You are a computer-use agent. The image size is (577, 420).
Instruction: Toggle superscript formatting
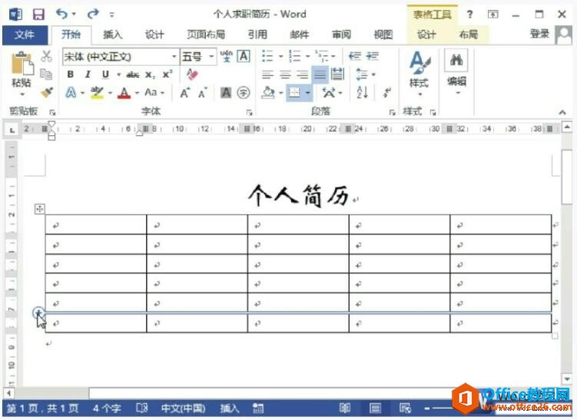pos(167,74)
